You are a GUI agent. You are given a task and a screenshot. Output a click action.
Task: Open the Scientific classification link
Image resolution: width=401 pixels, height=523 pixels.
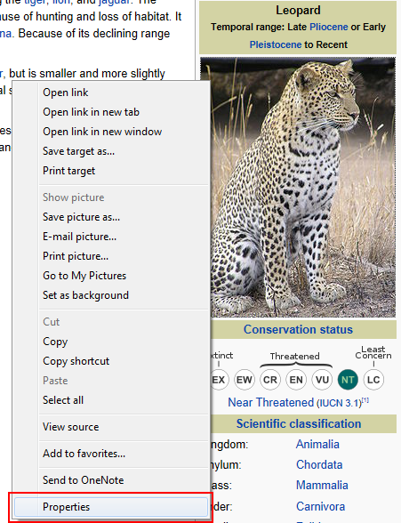(299, 424)
